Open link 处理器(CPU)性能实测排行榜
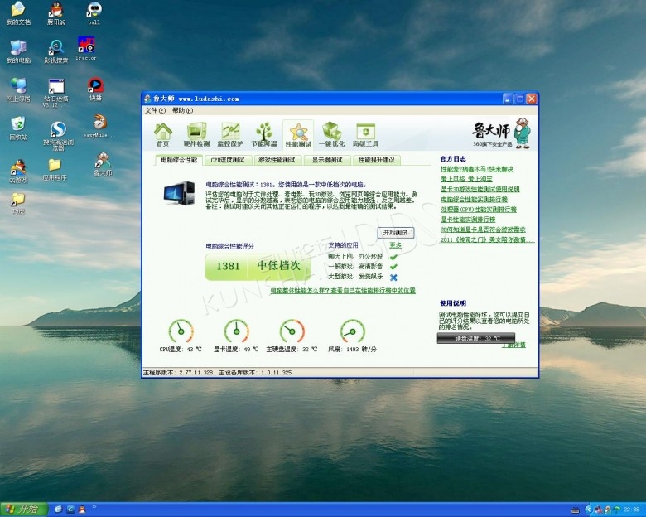The image size is (646, 517). pos(479,210)
